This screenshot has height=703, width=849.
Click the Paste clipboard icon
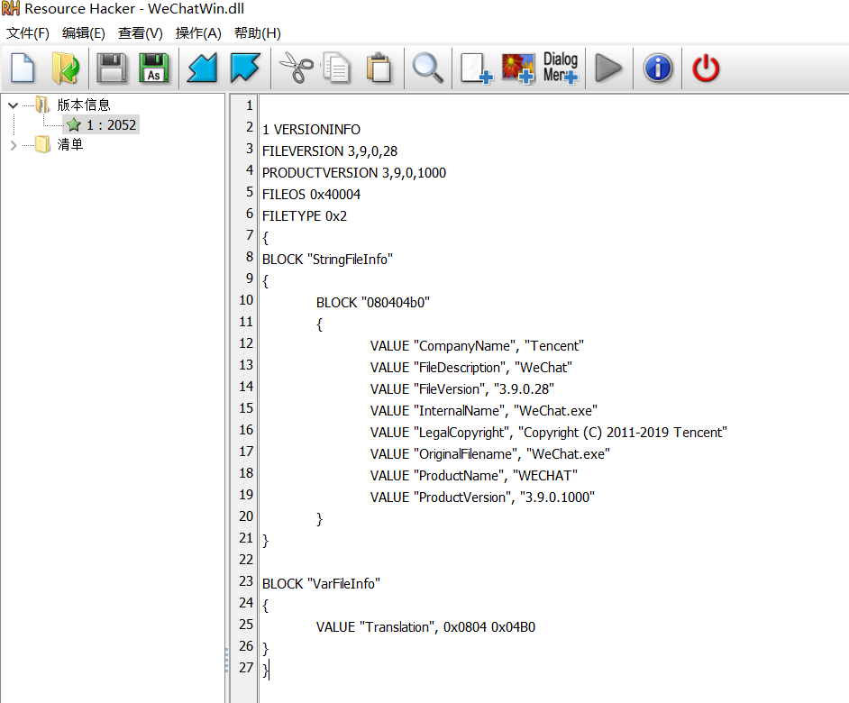379,68
